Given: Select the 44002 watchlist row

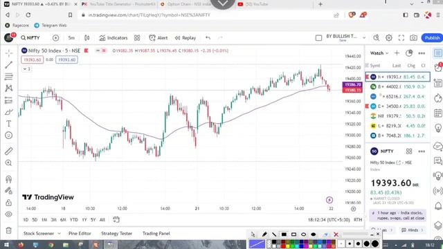Looking at the screenshot, I should pos(398,86).
